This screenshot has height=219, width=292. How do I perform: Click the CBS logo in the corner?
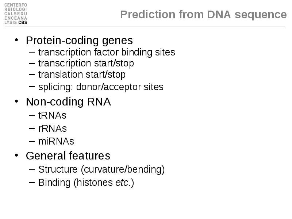16,14
